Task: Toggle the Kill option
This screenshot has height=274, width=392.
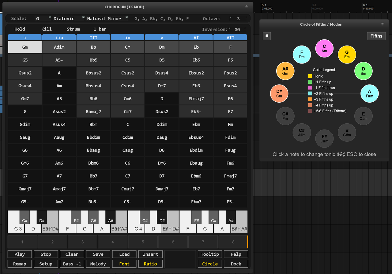Action: 47,29
